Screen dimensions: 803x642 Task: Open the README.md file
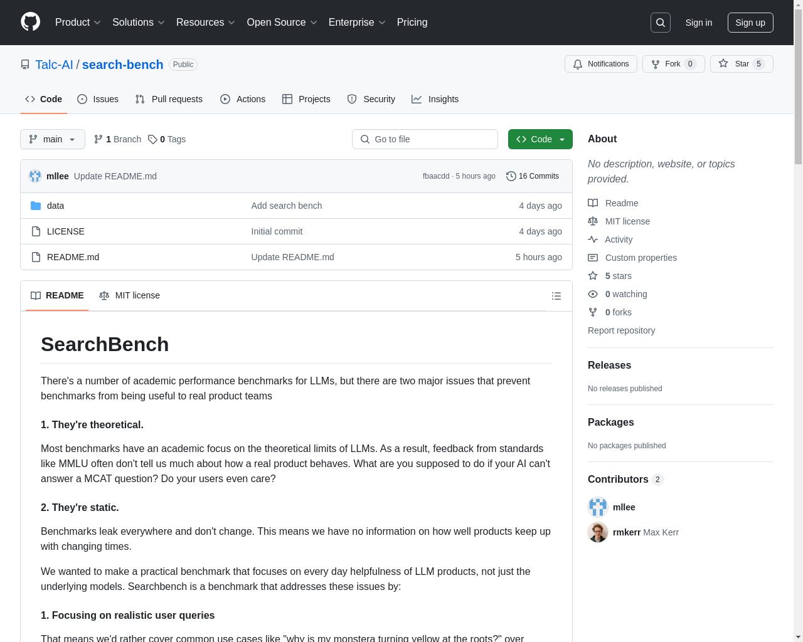73,257
